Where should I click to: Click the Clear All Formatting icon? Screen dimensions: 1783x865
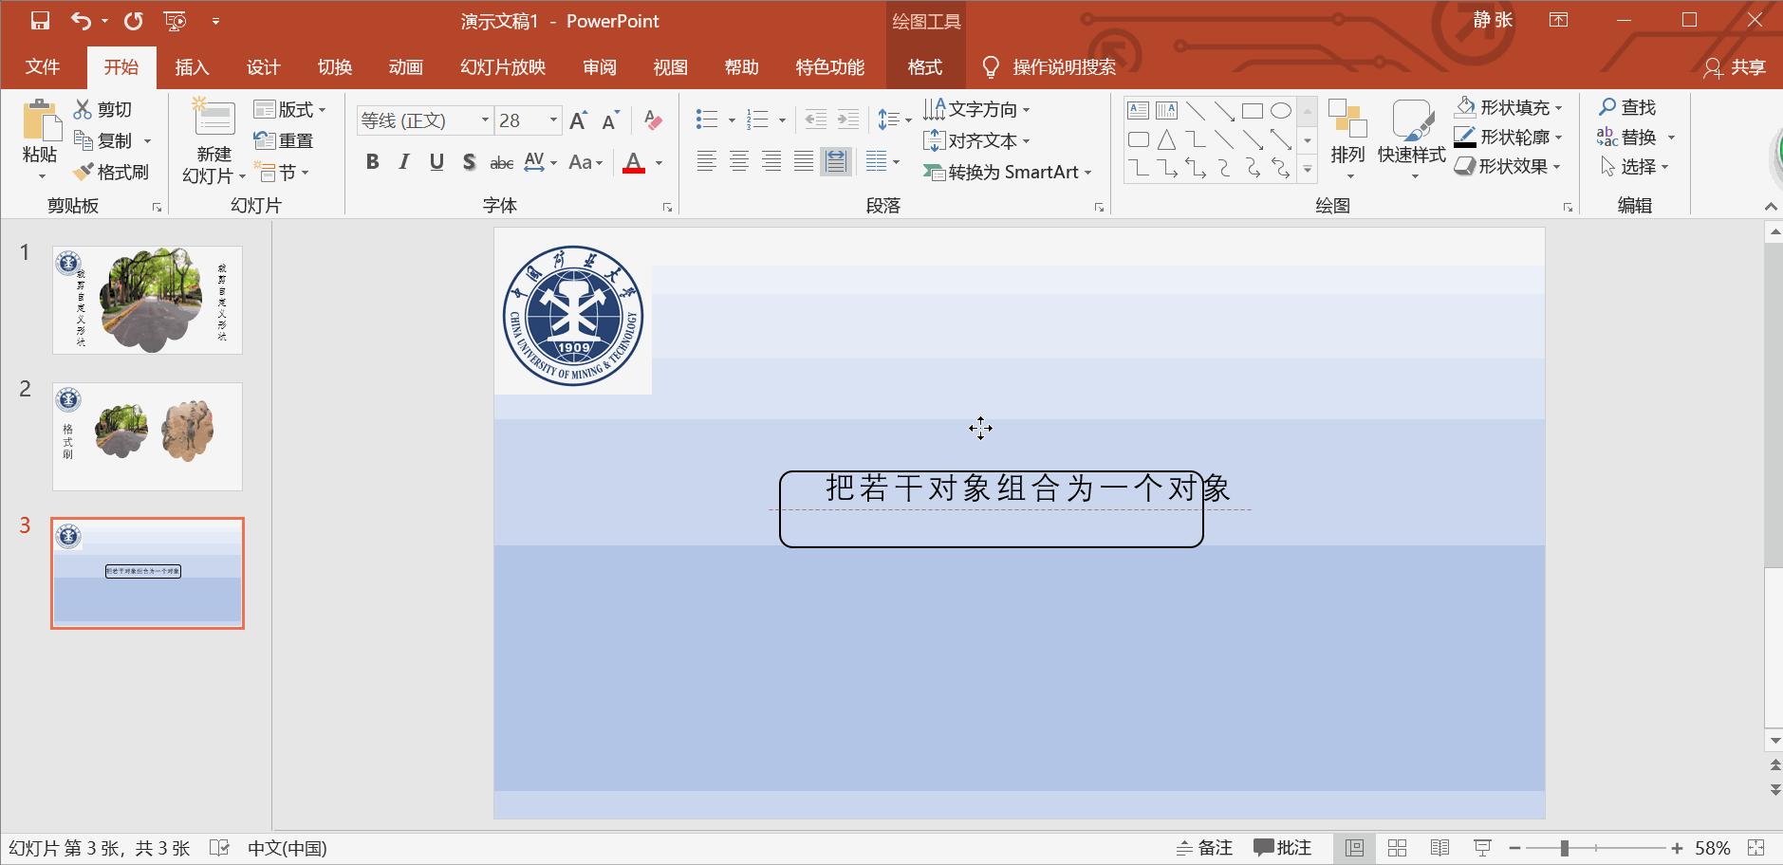(x=651, y=120)
